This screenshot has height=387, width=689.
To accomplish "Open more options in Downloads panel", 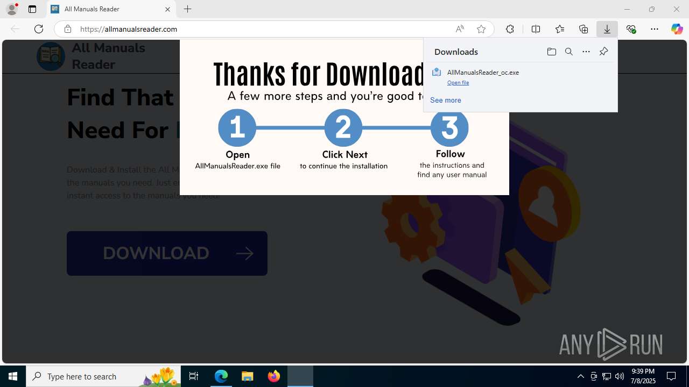I will [x=586, y=52].
